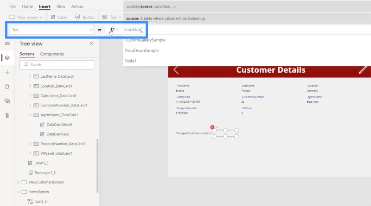
Task: Select PassportNumber_DataCard1 in tree
Action: (63, 144)
